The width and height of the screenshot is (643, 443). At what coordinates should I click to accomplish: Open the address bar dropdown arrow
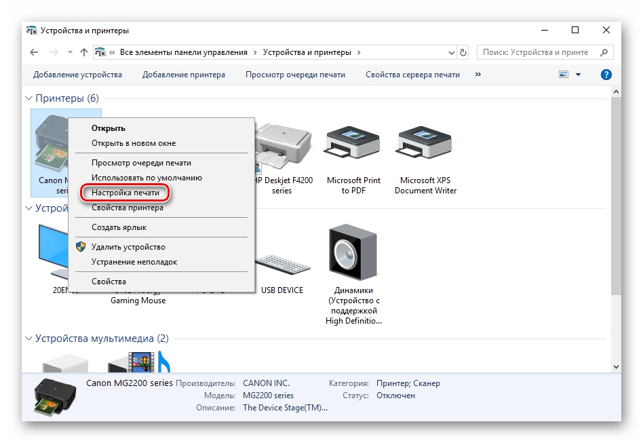451,52
